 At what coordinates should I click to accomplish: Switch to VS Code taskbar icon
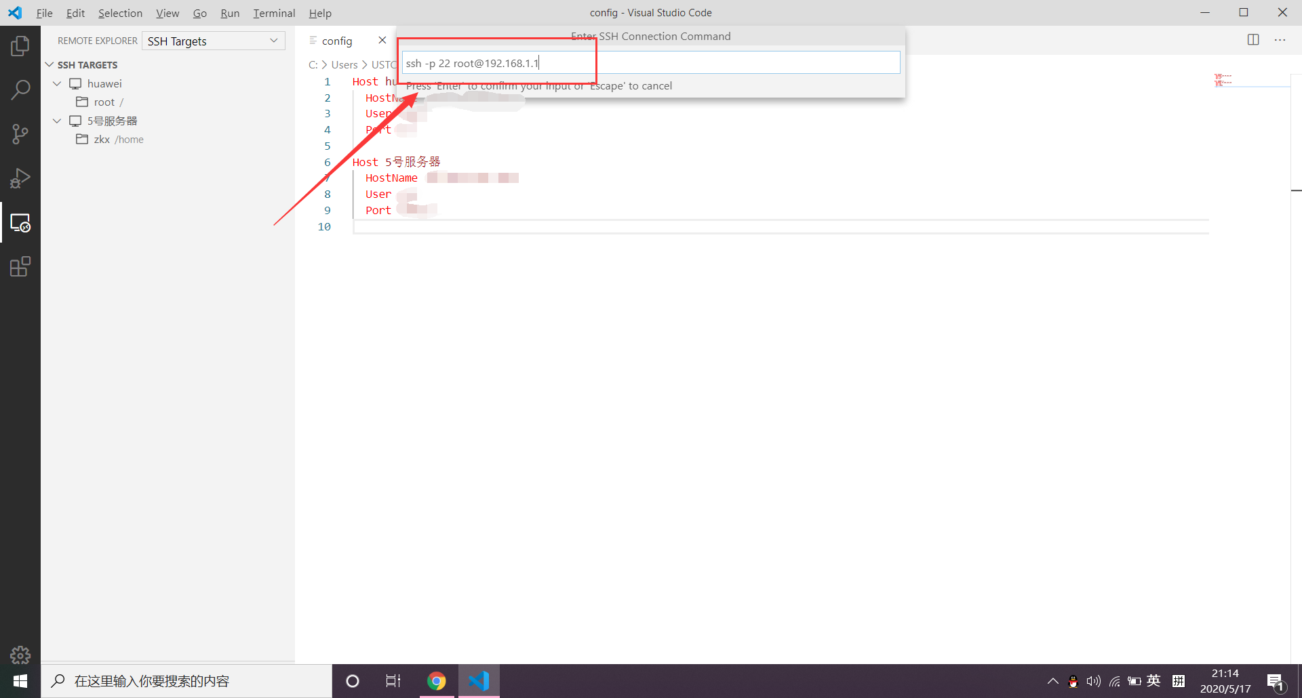click(479, 681)
